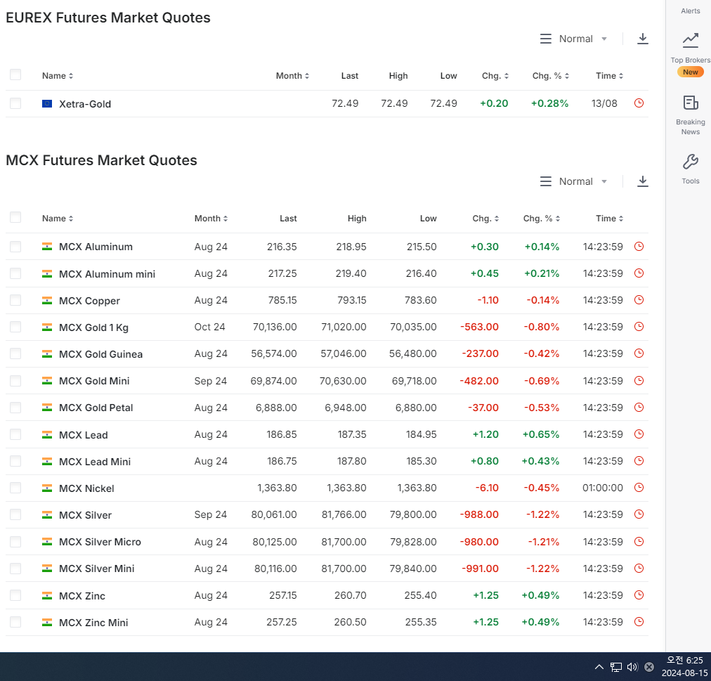The image size is (711, 681).
Task: Click the volume icon in system tray
Action: pos(632,667)
